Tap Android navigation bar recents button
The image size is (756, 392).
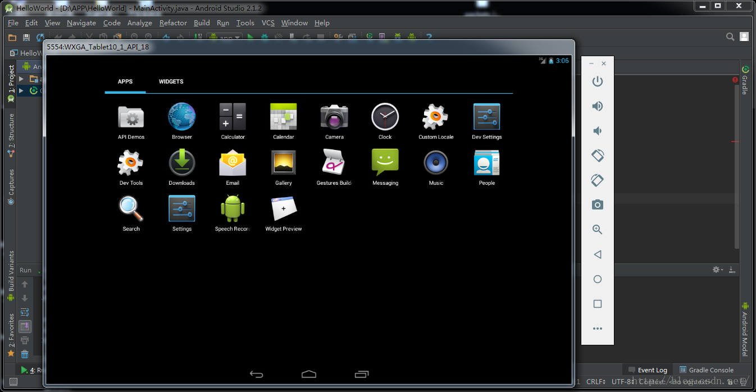coord(362,374)
